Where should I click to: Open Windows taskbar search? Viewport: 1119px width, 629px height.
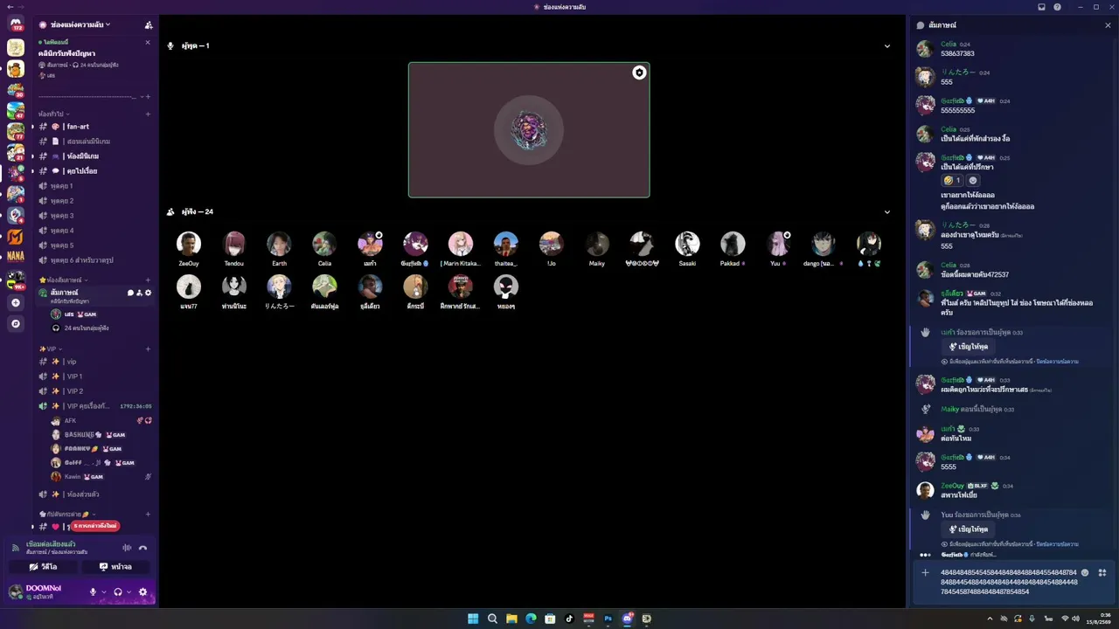492,619
